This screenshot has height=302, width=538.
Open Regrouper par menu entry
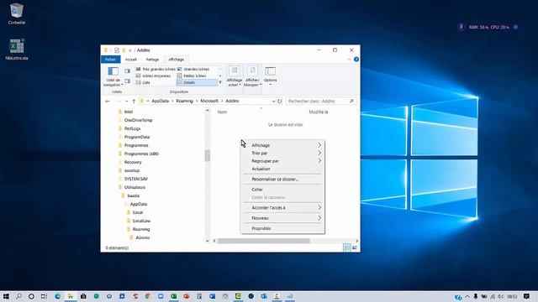(282, 161)
